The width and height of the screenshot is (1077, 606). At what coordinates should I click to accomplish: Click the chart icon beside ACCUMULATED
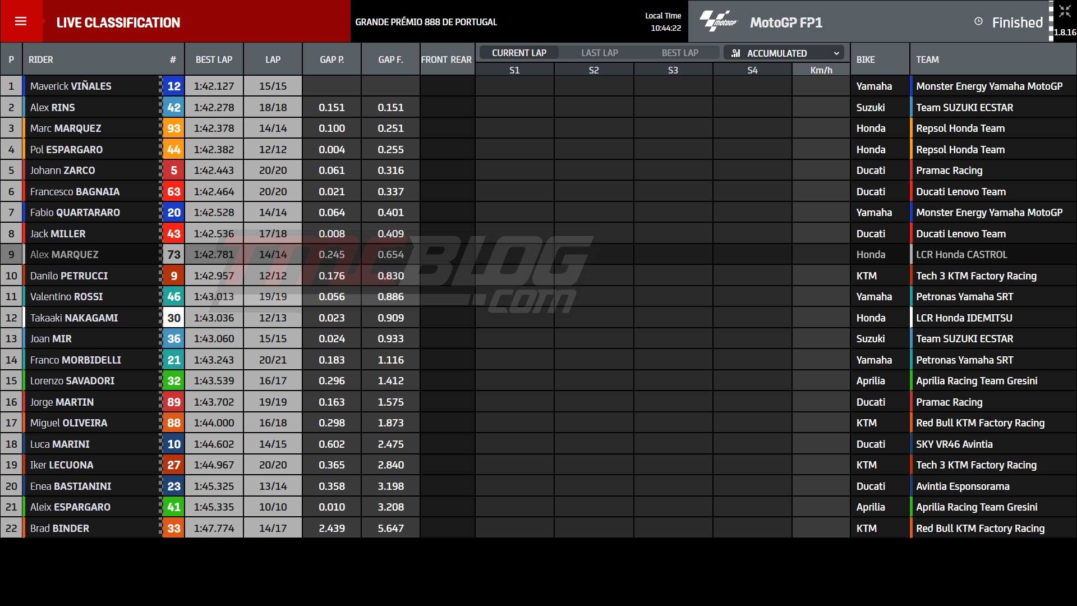coord(736,53)
